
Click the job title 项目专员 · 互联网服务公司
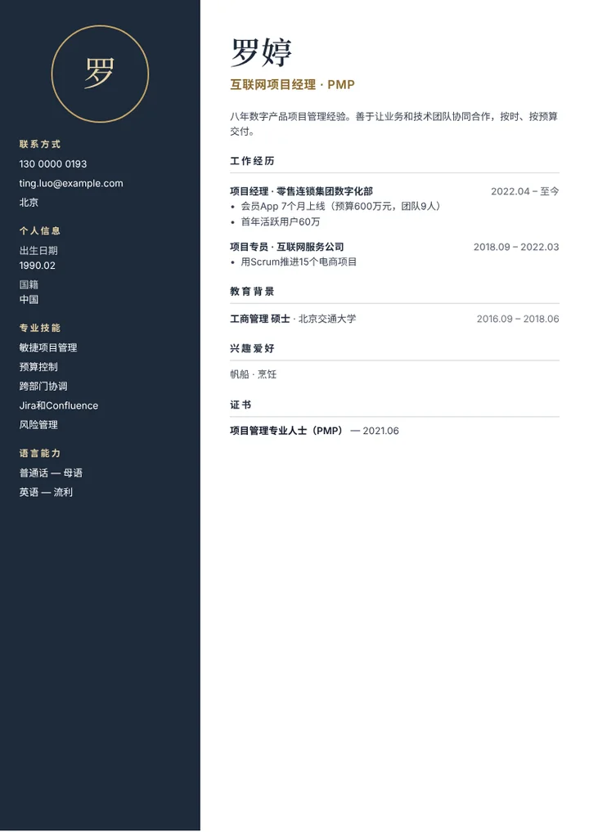coord(287,247)
